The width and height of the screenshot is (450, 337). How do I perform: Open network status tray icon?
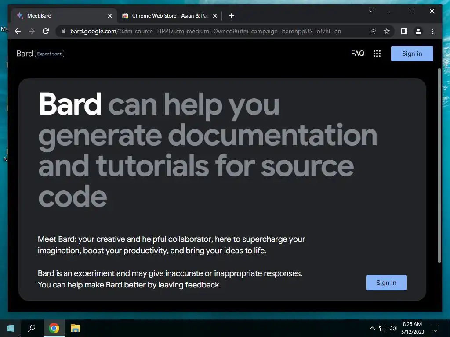[383, 328]
